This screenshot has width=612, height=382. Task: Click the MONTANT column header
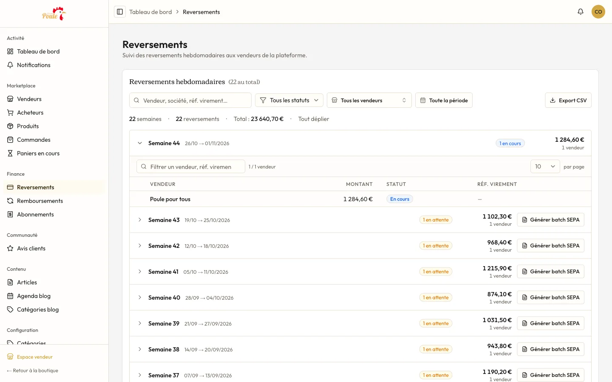coord(359,184)
